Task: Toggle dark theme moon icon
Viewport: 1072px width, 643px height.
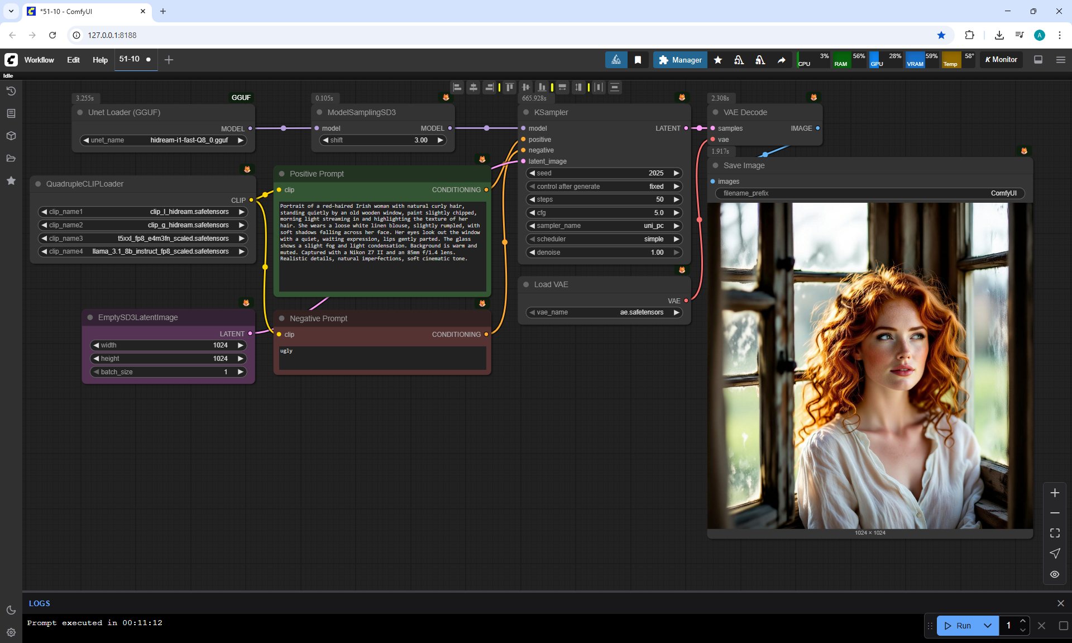Action: tap(11, 610)
